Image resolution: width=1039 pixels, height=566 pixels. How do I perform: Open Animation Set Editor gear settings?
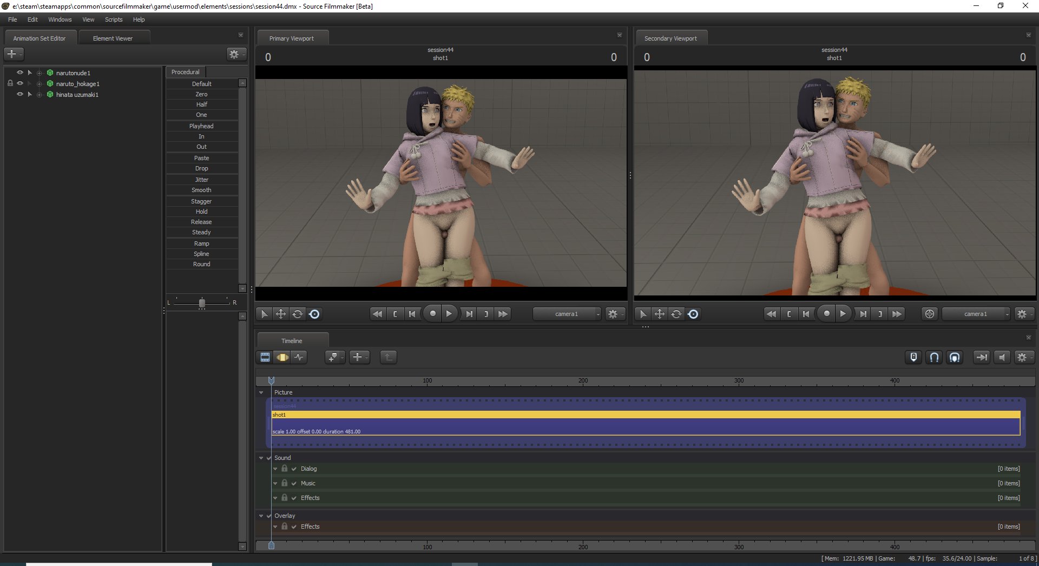point(236,54)
